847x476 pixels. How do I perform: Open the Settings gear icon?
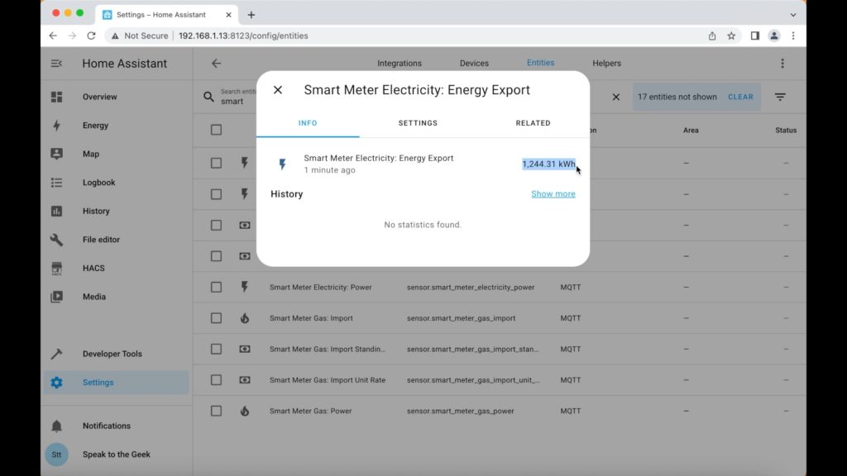pyautogui.click(x=57, y=383)
